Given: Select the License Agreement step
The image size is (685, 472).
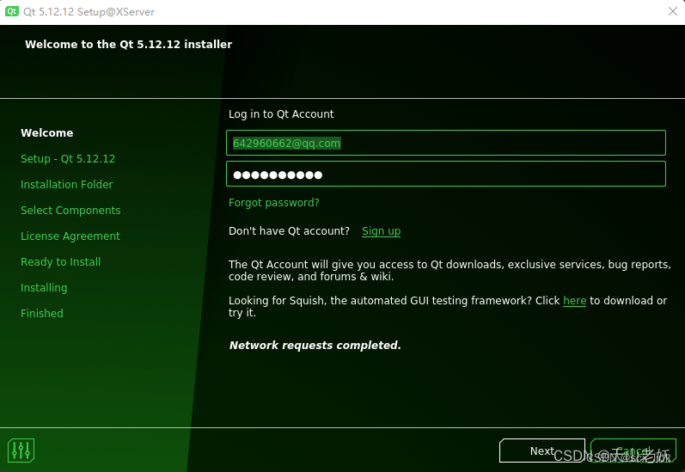Looking at the screenshot, I should pos(70,236).
